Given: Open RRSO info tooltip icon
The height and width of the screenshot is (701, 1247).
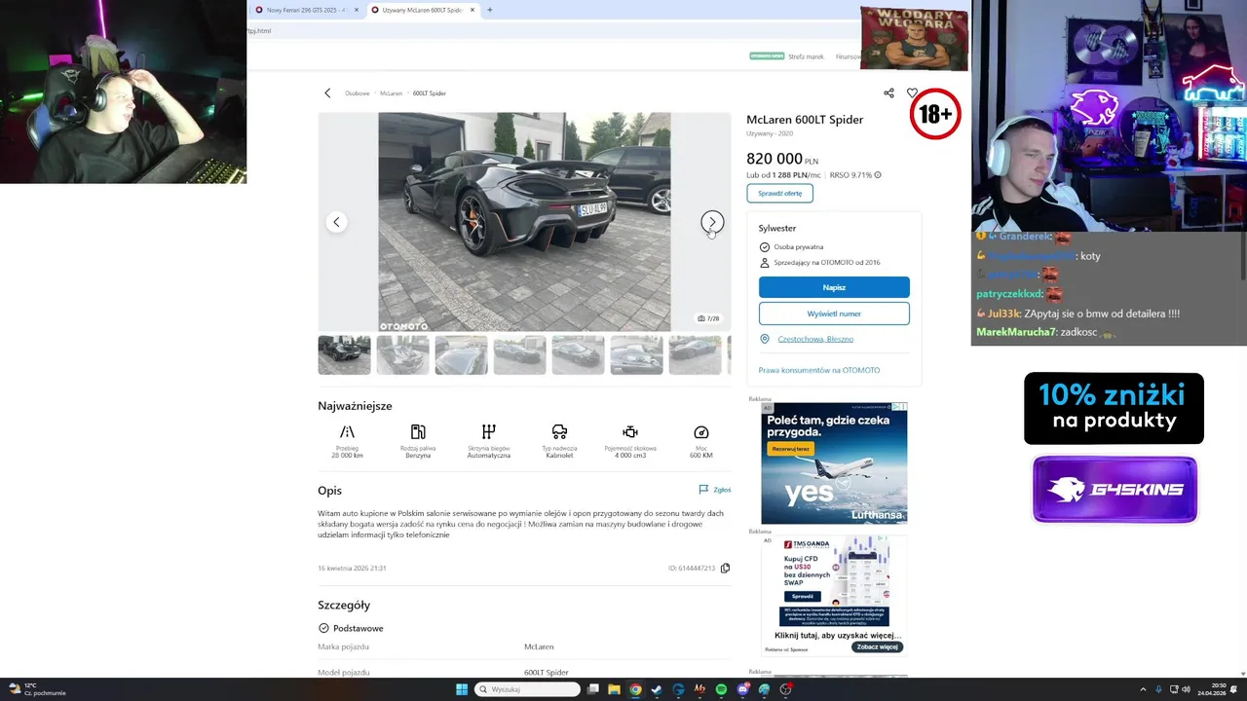Looking at the screenshot, I should pyautogui.click(x=878, y=175).
